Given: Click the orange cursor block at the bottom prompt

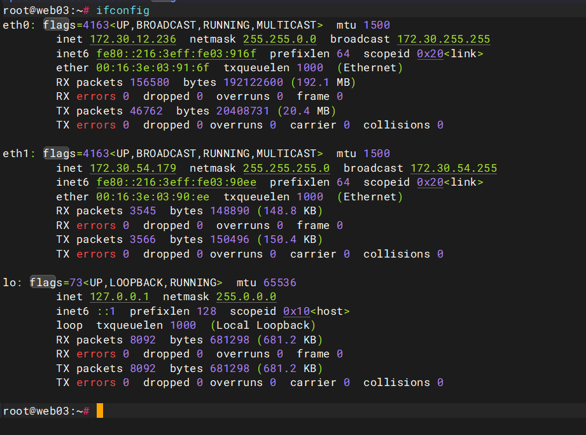Looking at the screenshot, I should point(99,411).
